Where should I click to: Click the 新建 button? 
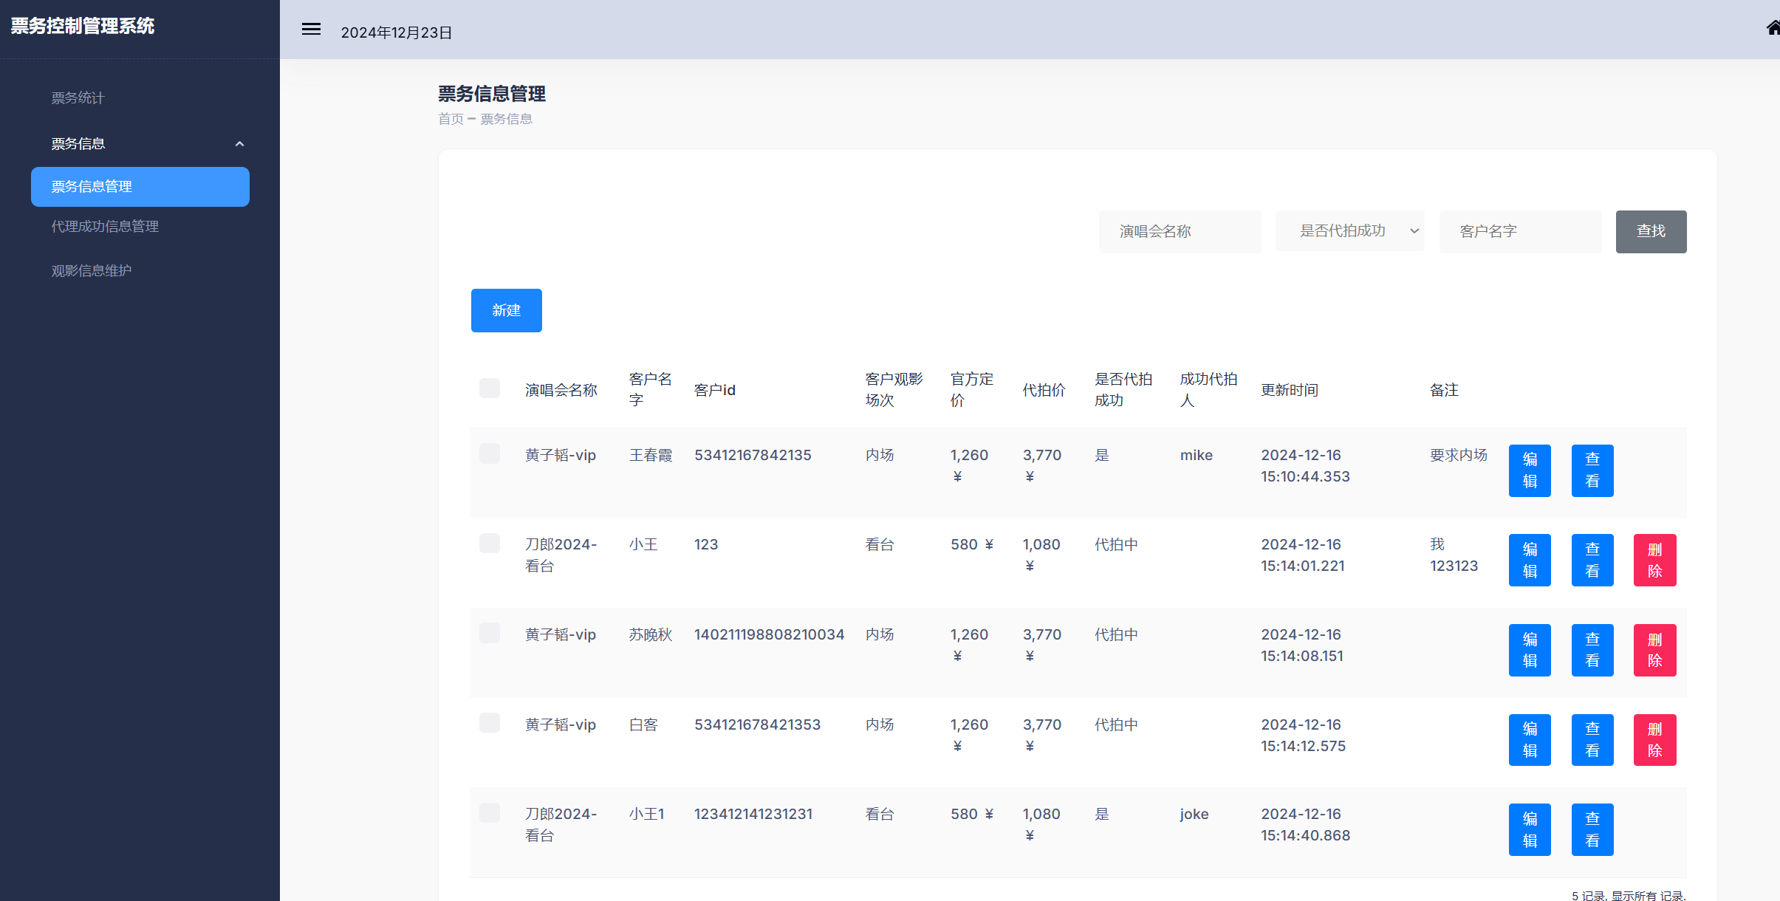(507, 310)
